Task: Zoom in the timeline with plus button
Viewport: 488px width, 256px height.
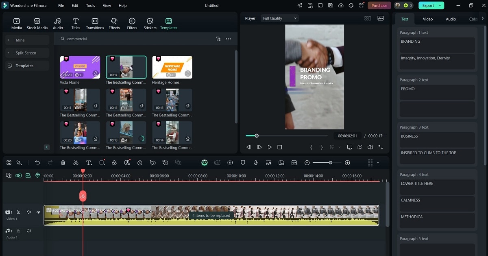Action: tap(347, 162)
